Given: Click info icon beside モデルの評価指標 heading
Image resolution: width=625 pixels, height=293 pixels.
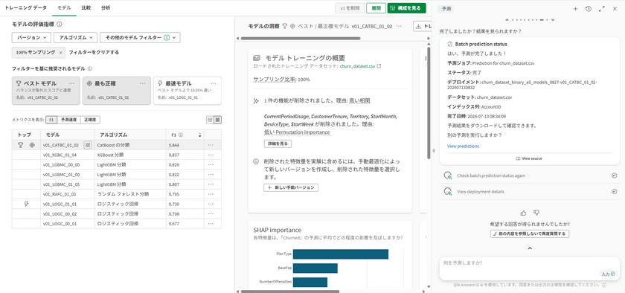Looking at the screenshot, I should [x=60, y=25].
